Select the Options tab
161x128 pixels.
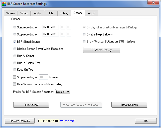(x=78, y=13)
